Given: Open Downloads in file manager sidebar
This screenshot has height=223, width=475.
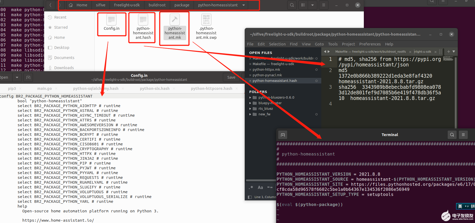Looking at the screenshot, I should coord(64,68).
